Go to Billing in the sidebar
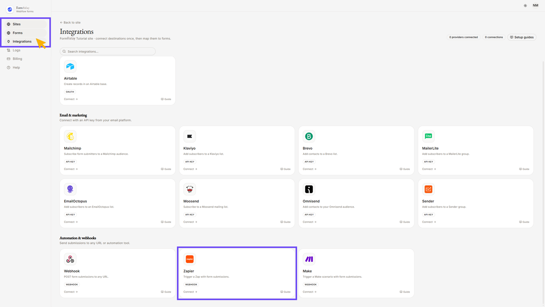Screen dimensions: 545x307 25,59
